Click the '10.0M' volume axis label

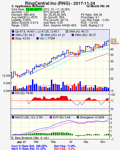click(x=6, y=76)
